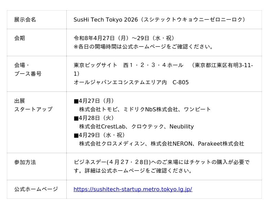Viewport: 275px width, 209px height.
Task: Click the line starting 株式会社トモビ
Action: tap(145, 109)
